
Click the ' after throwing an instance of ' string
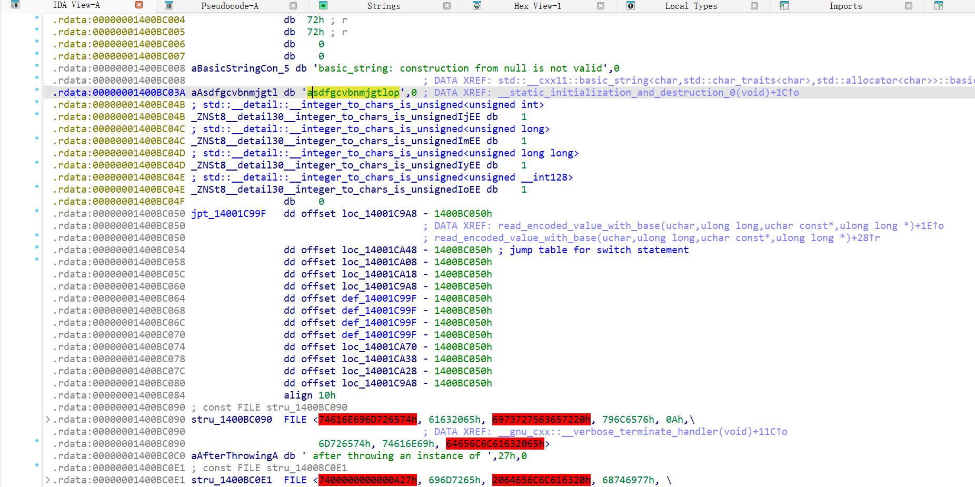click(x=400, y=456)
